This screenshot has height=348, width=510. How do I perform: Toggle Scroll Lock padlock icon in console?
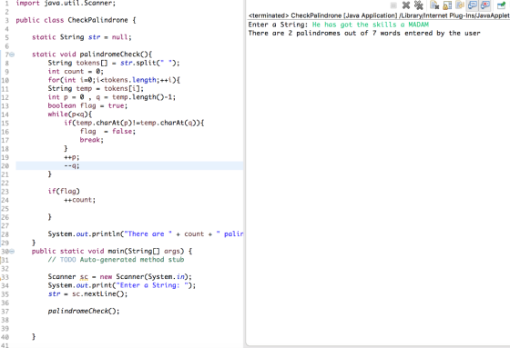tap(447, 5)
